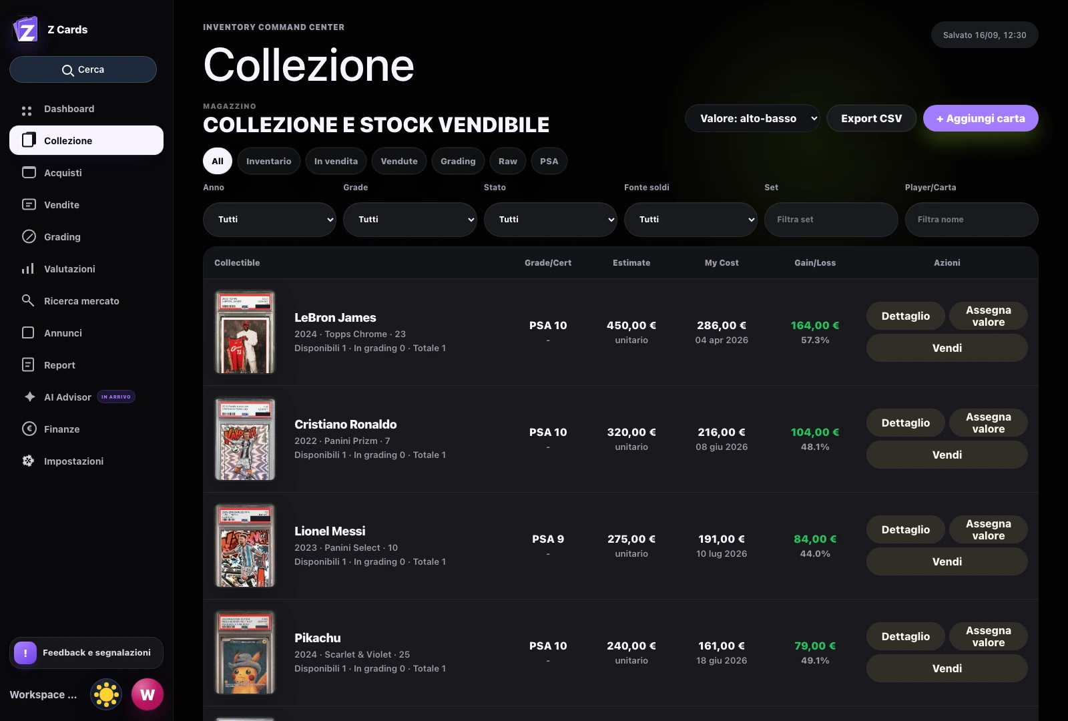Open Feedback e segnalazioni
The height and width of the screenshot is (721, 1068).
pyautogui.click(x=86, y=653)
